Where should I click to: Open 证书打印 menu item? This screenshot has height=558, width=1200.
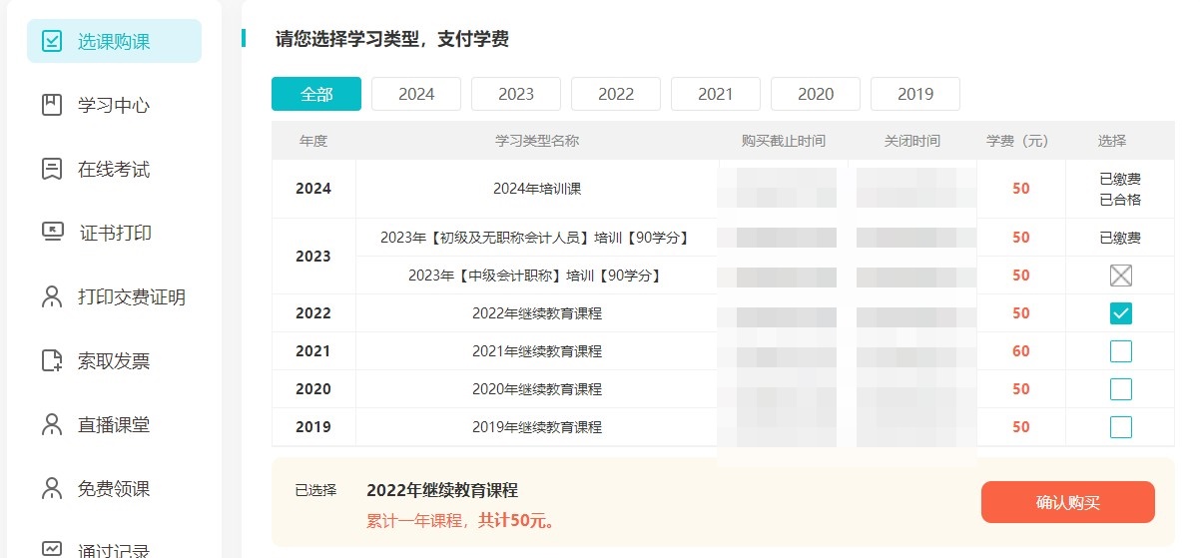114,233
